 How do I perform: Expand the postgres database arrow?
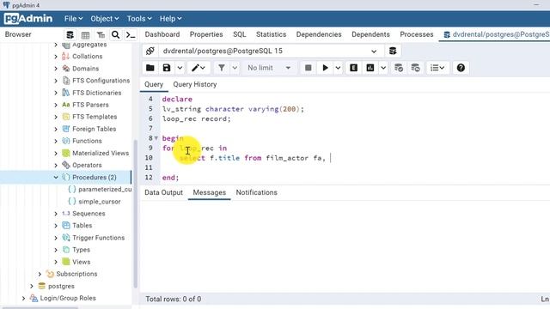click(32, 286)
